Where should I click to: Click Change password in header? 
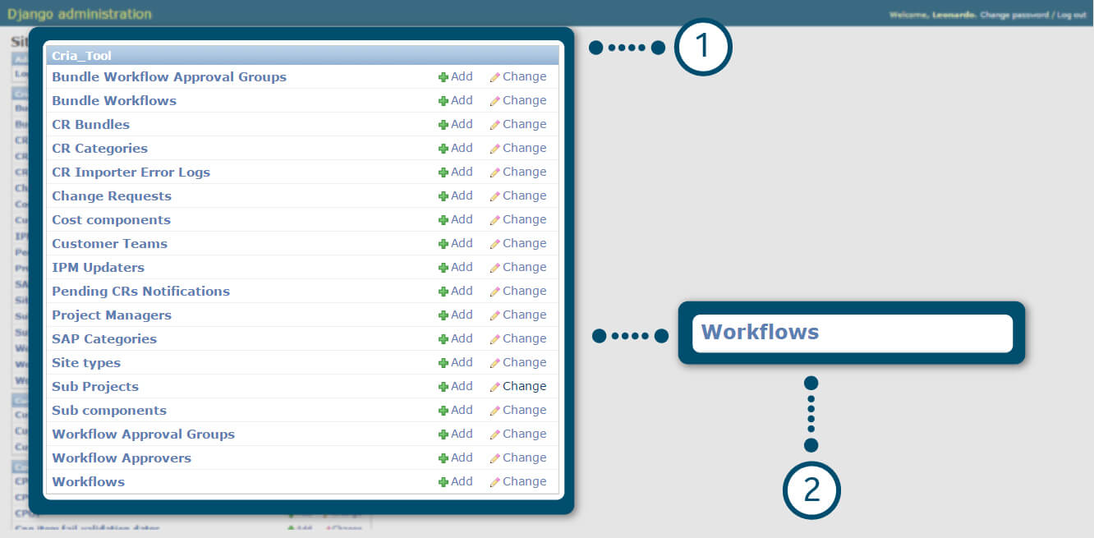tap(1014, 15)
